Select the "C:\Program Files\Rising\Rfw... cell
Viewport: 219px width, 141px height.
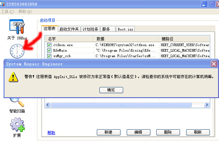tap(125, 50)
